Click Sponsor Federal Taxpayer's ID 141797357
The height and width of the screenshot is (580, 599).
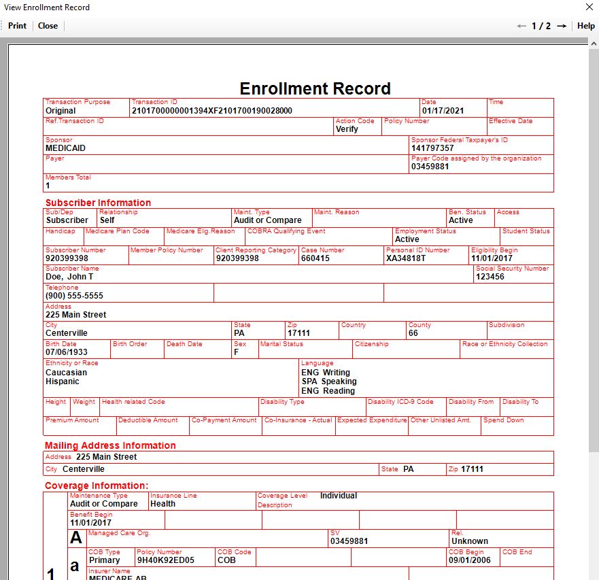pyautogui.click(x=432, y=148)
